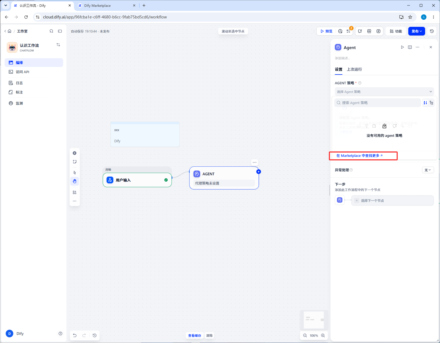
Task: Click the redo arrow at canvas bottom
Action: (x=84, y=335)
